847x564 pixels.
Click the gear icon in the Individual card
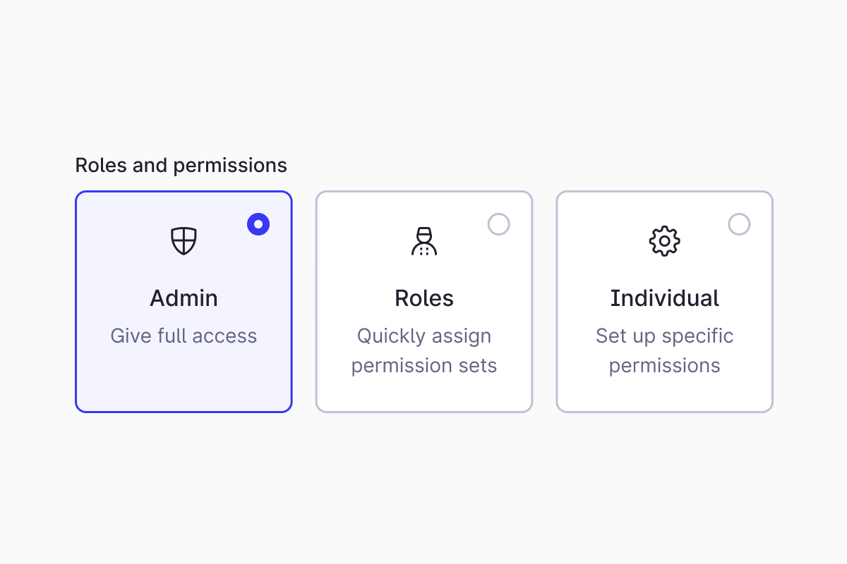[664, 241]
